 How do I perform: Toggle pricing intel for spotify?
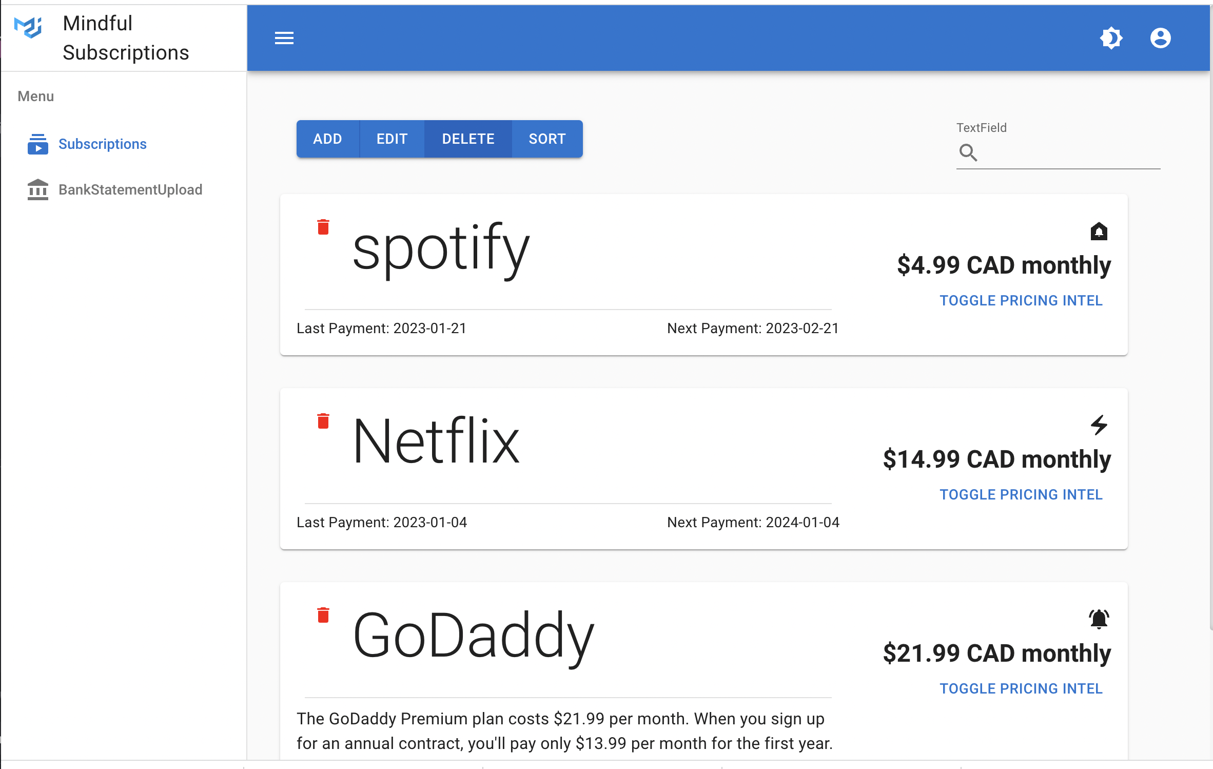coord(1021,300)
